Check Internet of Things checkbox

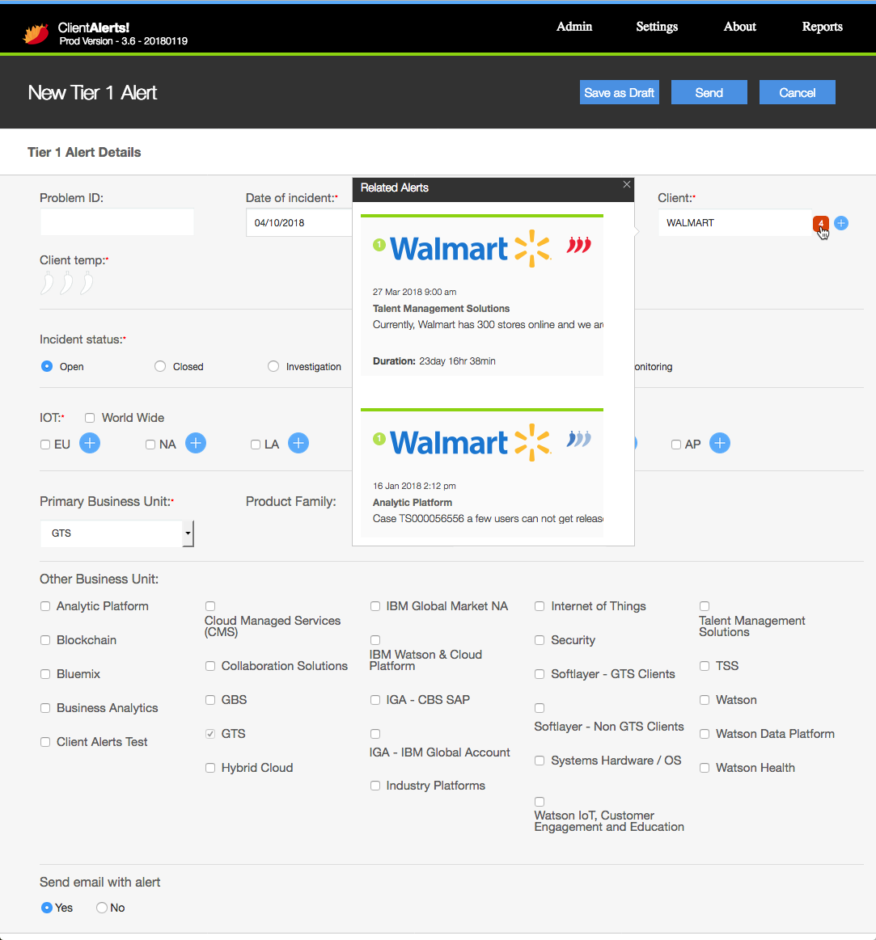pyautogui.click(x=540, y=606)
